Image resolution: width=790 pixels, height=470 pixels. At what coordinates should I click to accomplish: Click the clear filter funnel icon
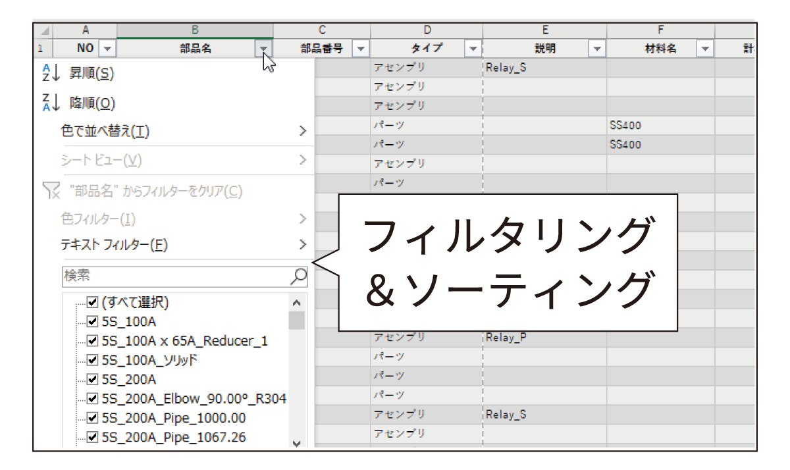point(51,191)
